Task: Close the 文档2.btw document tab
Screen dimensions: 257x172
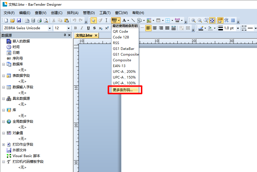Action: coord(96,36)
